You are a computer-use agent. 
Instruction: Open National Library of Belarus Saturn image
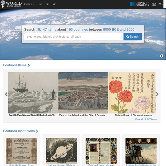pyautogui.click(x=61, y=151)
